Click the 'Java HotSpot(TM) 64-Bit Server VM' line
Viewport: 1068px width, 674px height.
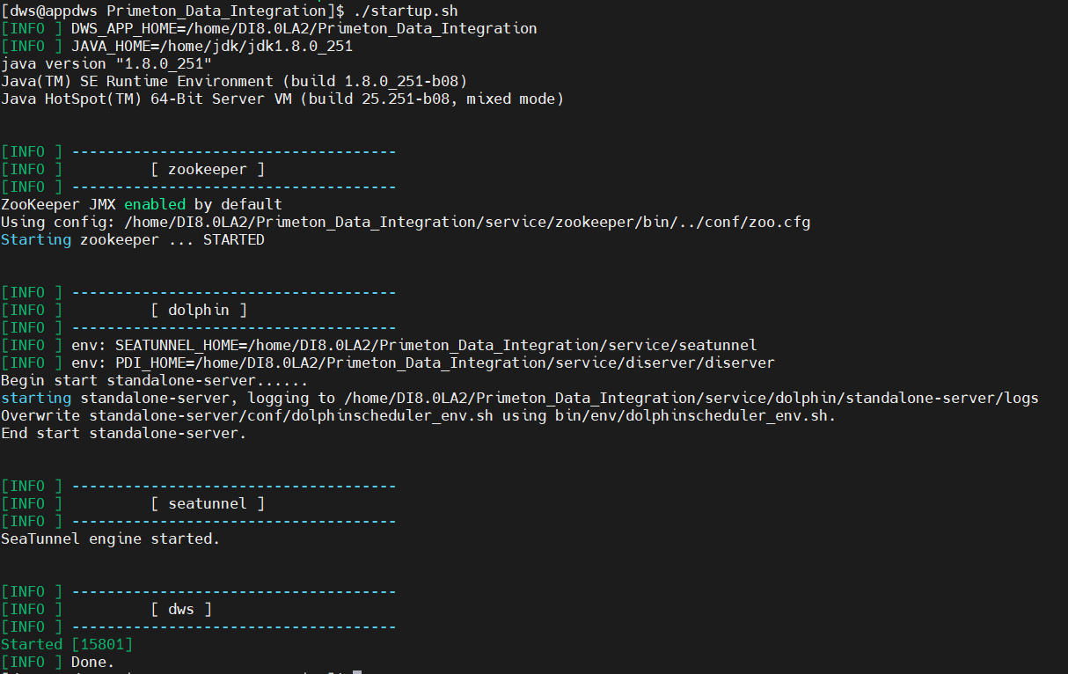[x=282, y=99]
